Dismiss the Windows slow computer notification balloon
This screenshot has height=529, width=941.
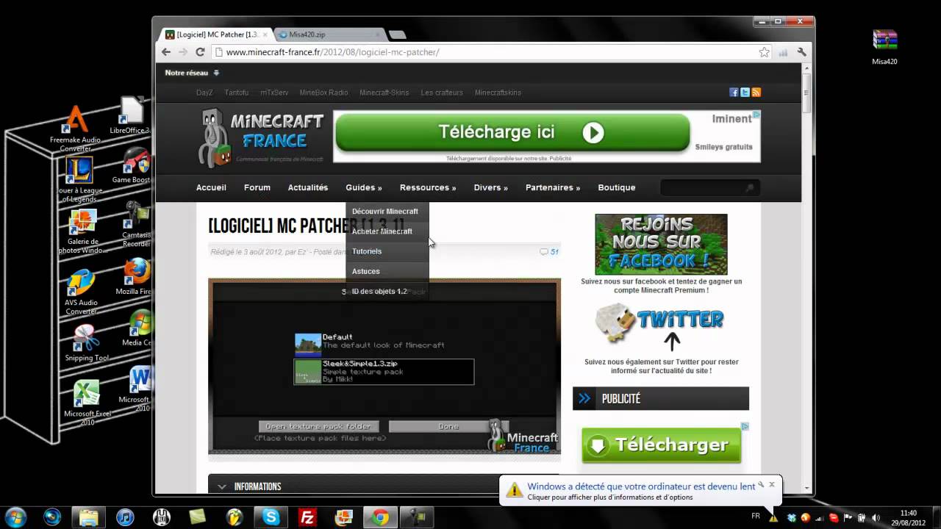772,485
